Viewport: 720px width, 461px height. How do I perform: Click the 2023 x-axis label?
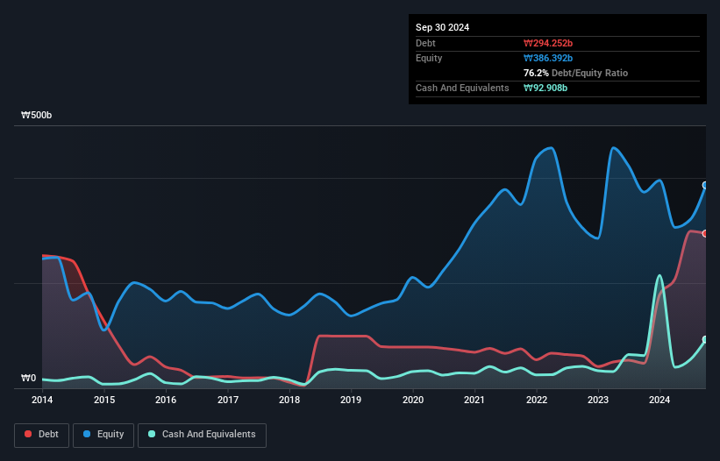598,400
